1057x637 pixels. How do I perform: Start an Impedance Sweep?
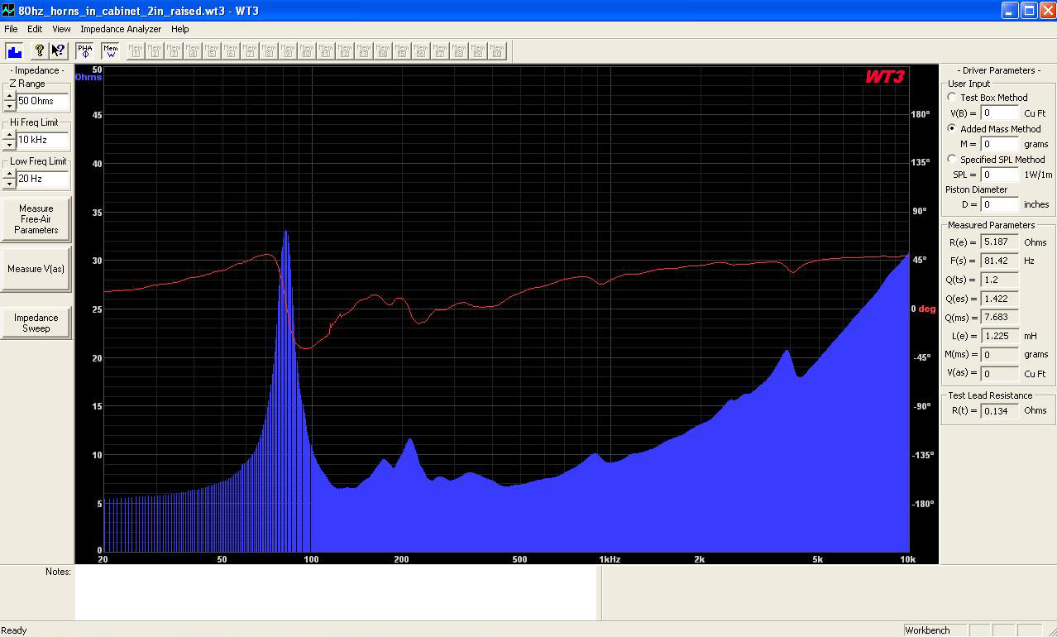pyautogui.click(x=36, y=323)
